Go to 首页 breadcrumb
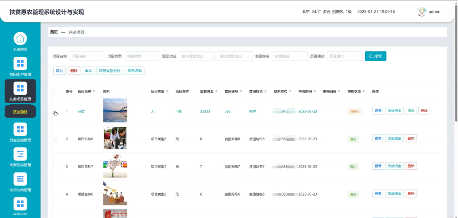 [x=54, y=32]
